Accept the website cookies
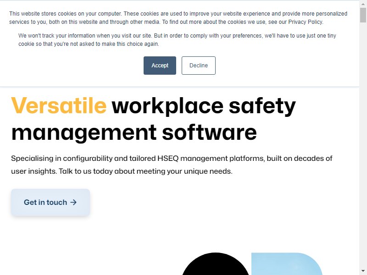The image size is (367, 275). click(160, 66)
